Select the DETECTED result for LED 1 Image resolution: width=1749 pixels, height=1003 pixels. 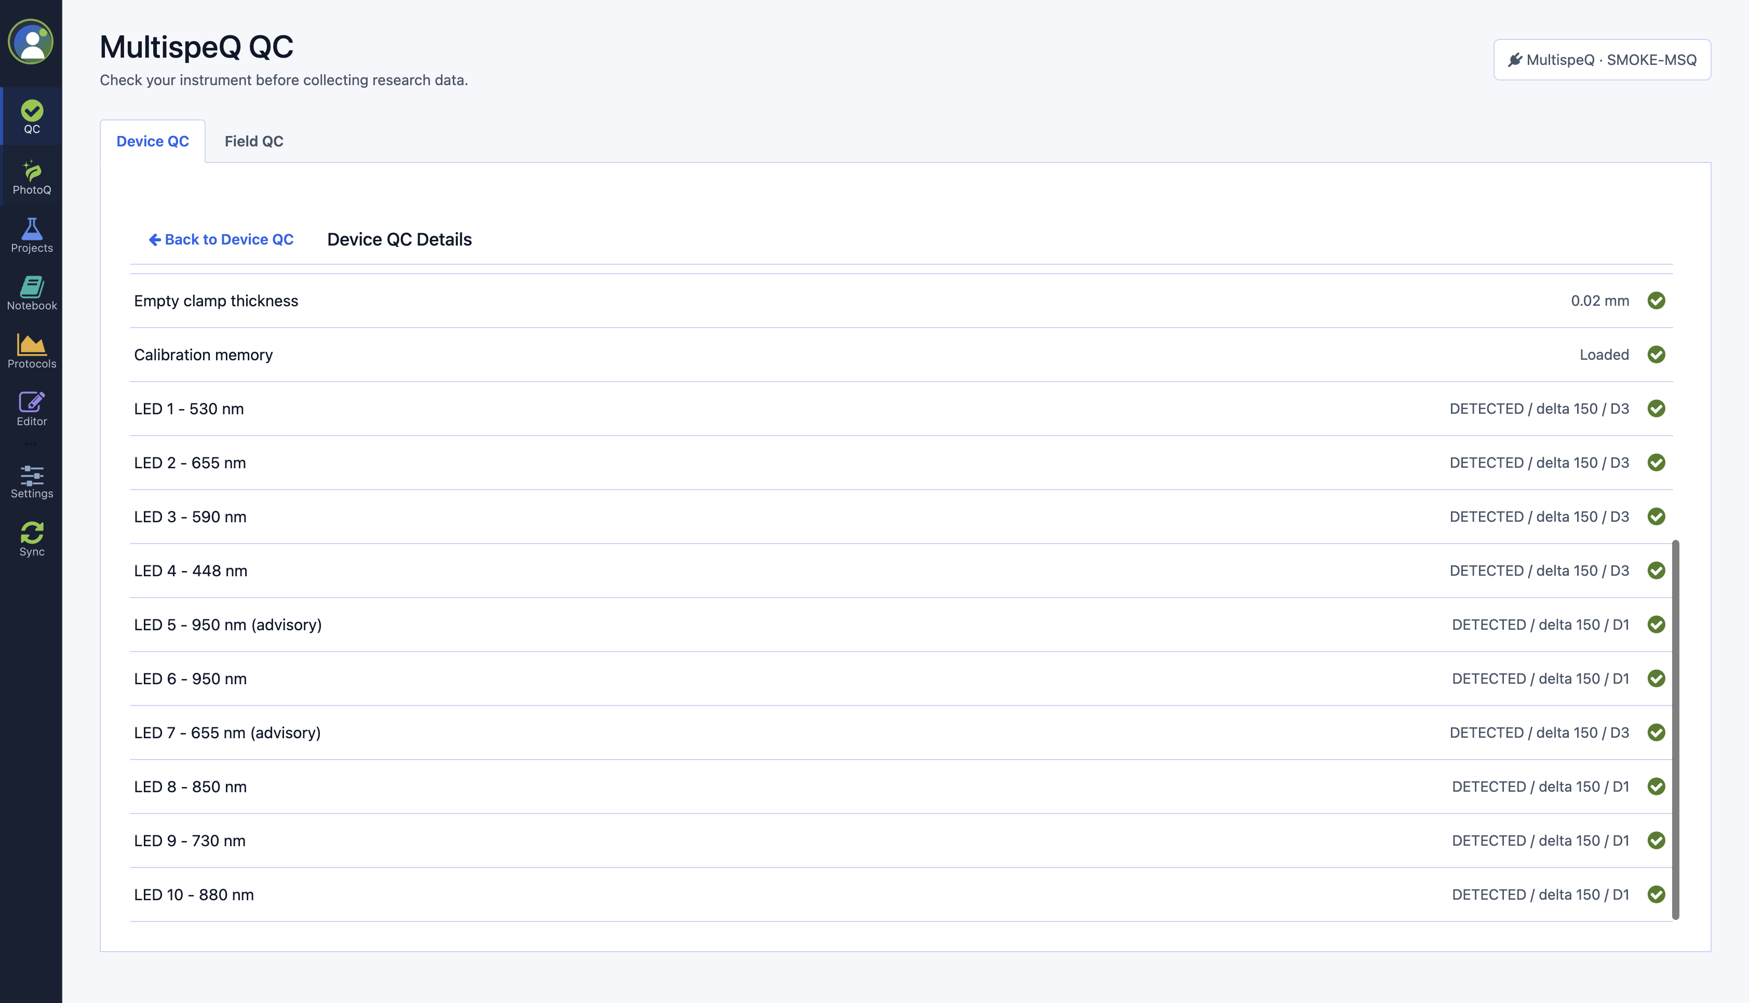click(1540, 409)
